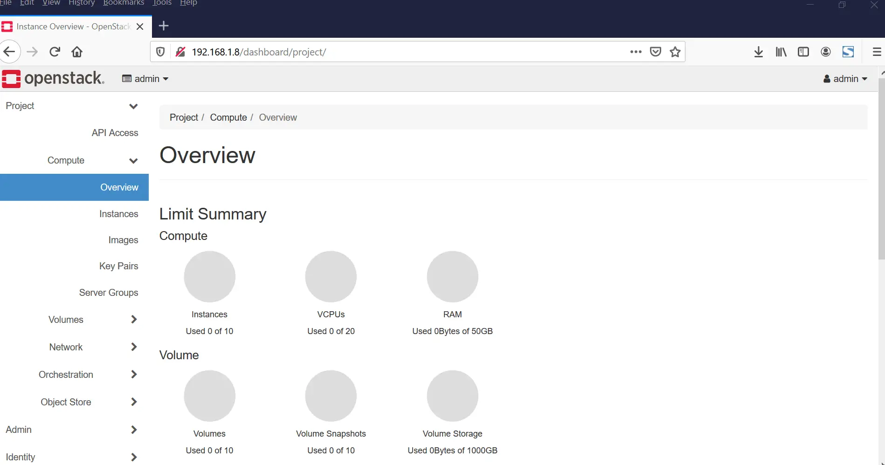
Task: Open the Help menu
Action: point(188,3)
